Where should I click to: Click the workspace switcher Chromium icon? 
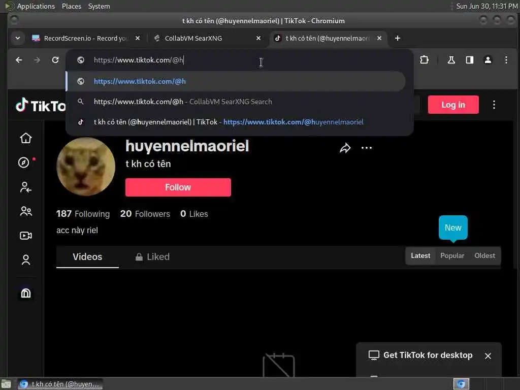[461, 384]
